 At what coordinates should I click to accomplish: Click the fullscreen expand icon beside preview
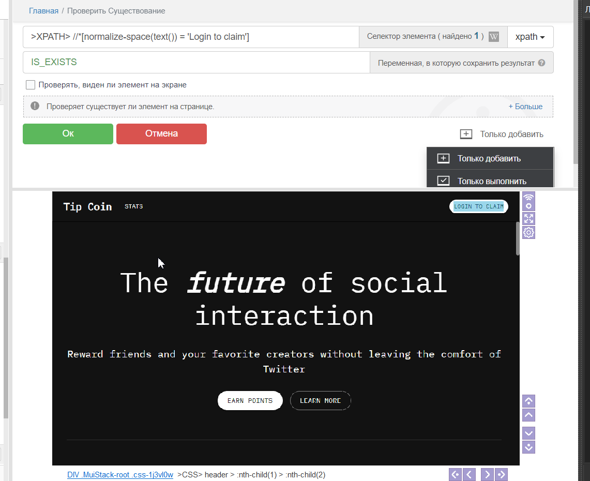(x=528, y=218)
